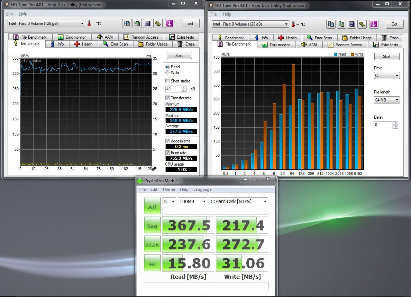Run the 512K test in CrystalDiskMark
The width and height of the screenshot is (411, 297).
point(152,244)
